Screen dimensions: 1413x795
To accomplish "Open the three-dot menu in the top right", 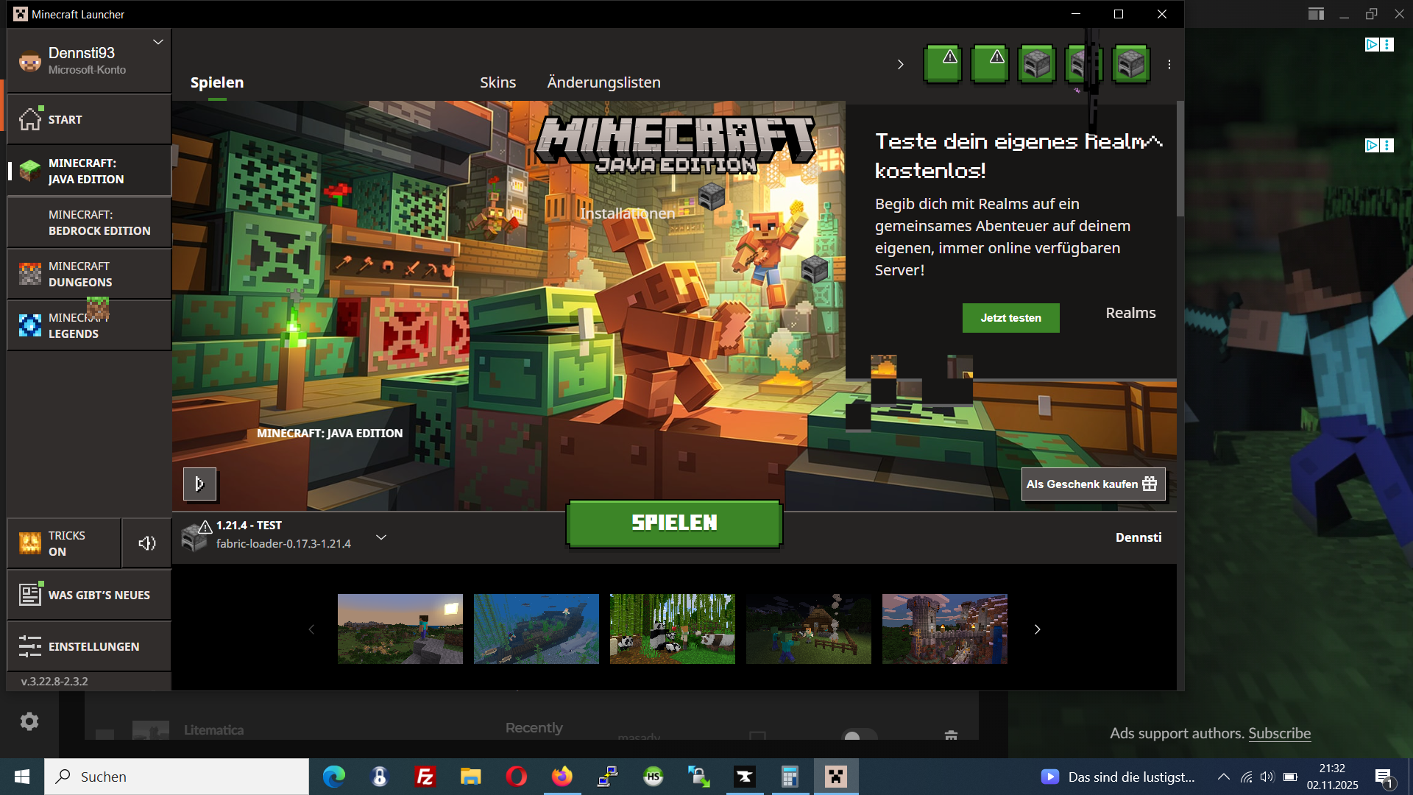I will tap(1169, 65).
